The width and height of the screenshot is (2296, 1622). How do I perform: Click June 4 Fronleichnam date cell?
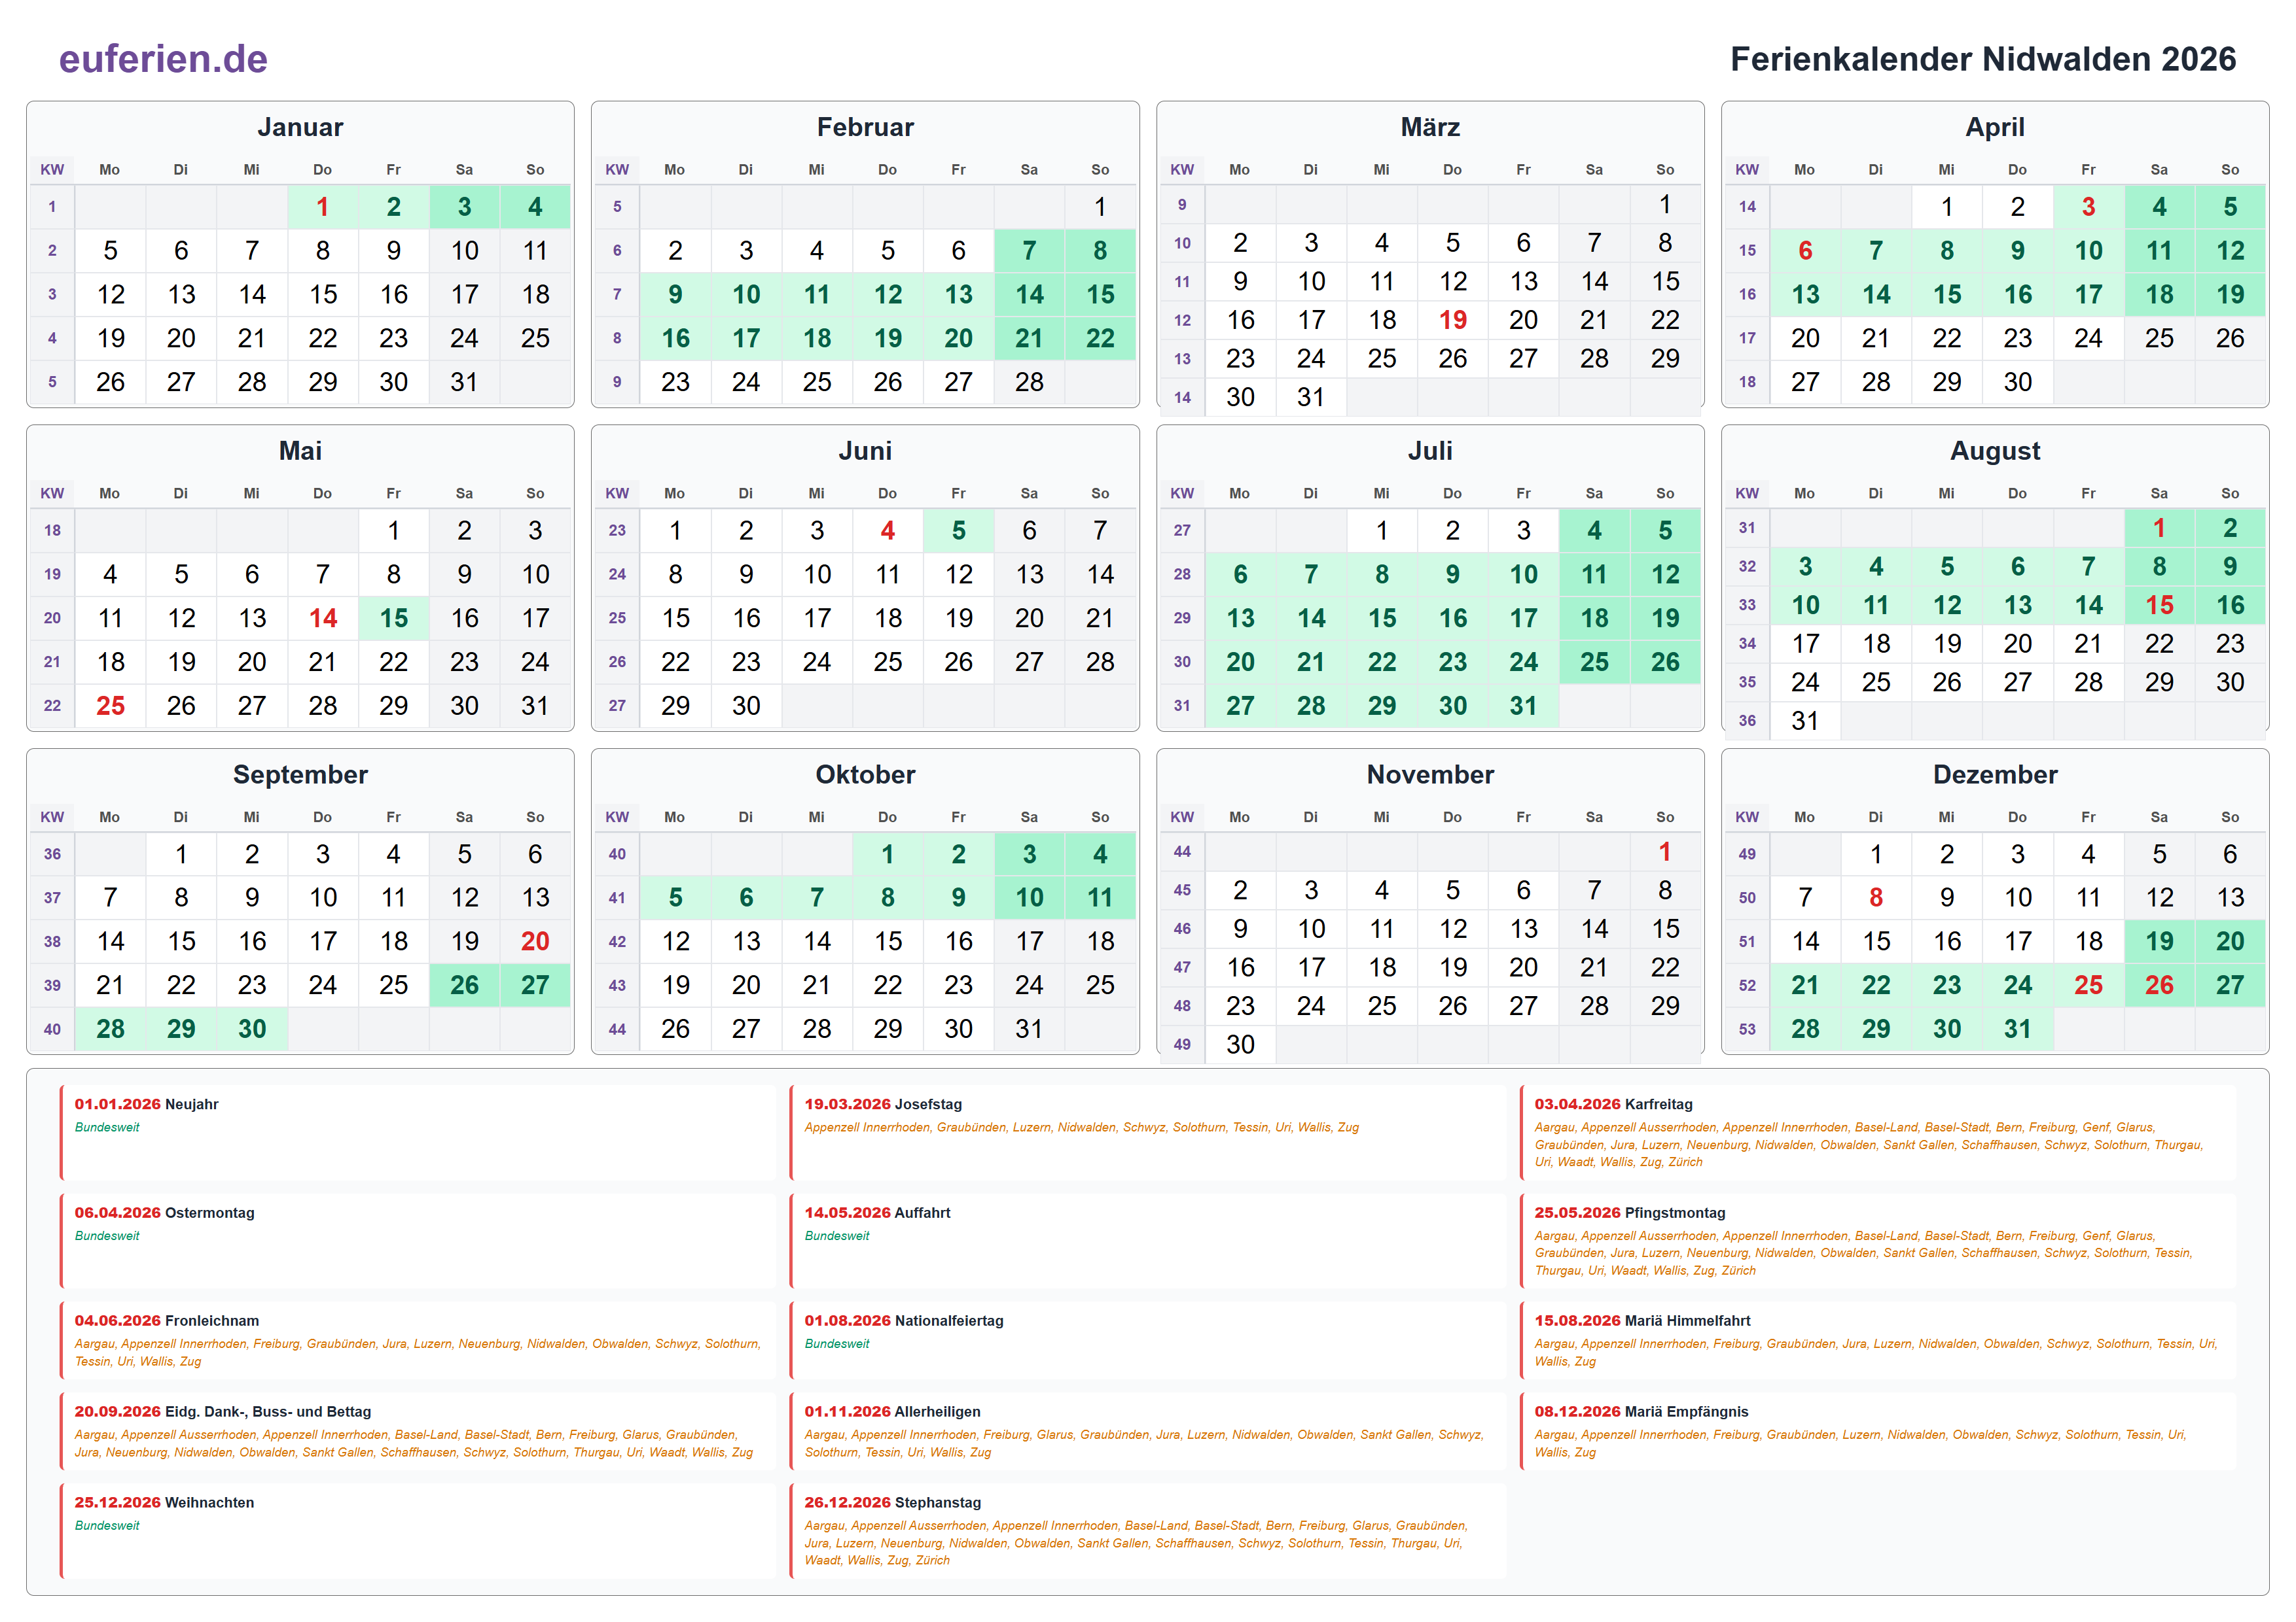click(887, 530)
